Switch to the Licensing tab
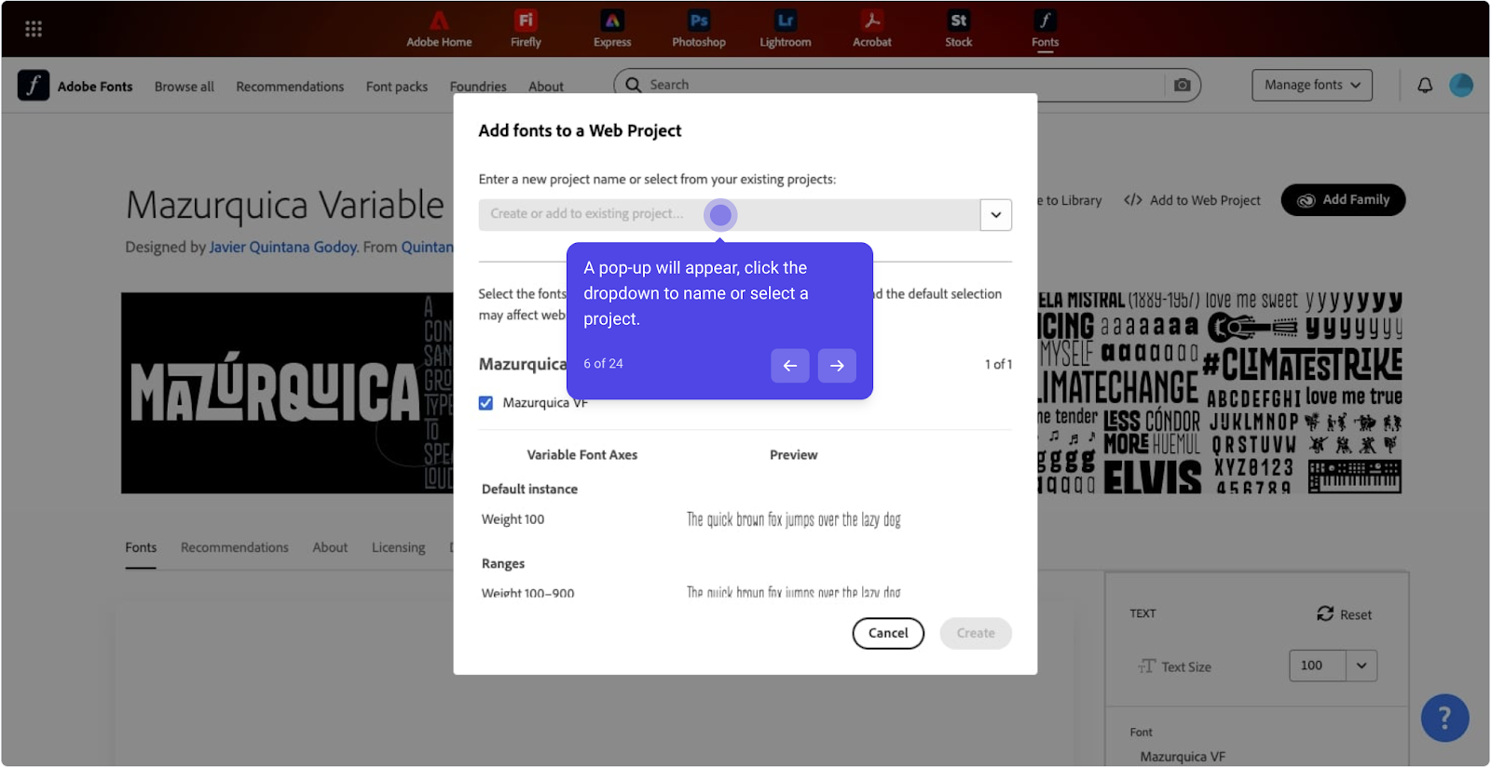1491x767 pixels. point(398,547)
